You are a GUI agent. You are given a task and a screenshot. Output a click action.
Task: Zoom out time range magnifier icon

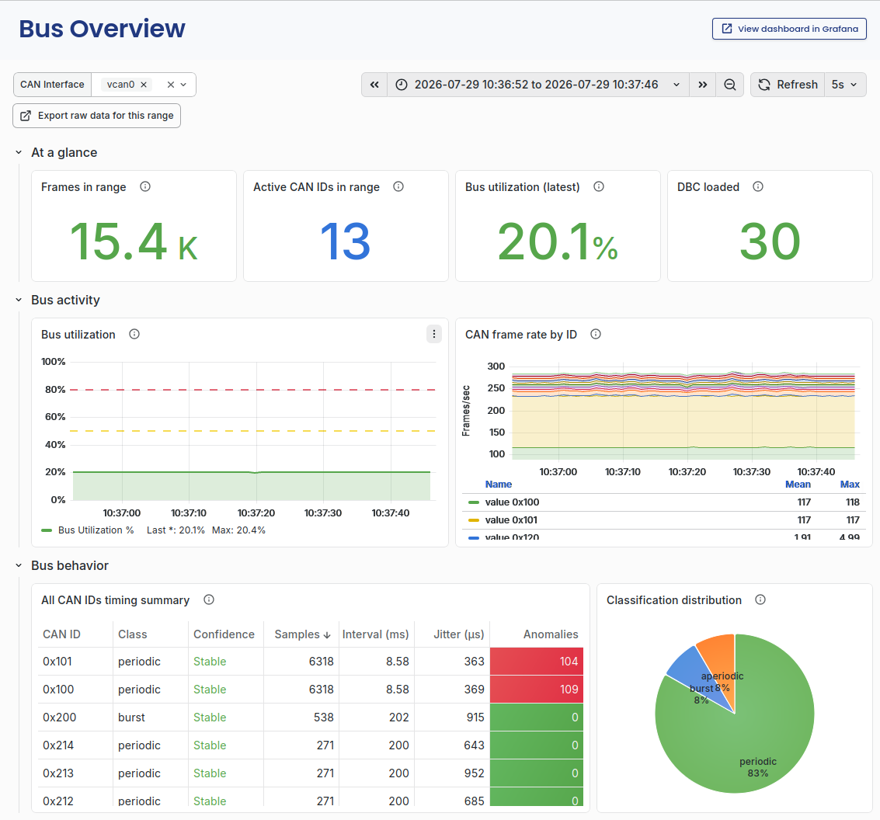pos(729,85)
